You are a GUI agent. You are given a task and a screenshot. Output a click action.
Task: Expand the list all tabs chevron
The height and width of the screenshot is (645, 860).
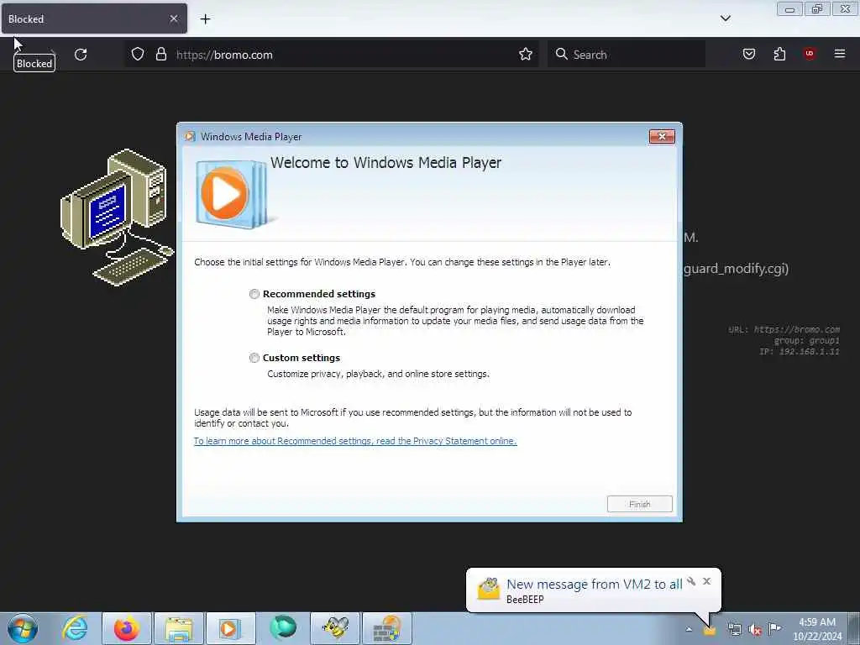click(x=725, y=18)
